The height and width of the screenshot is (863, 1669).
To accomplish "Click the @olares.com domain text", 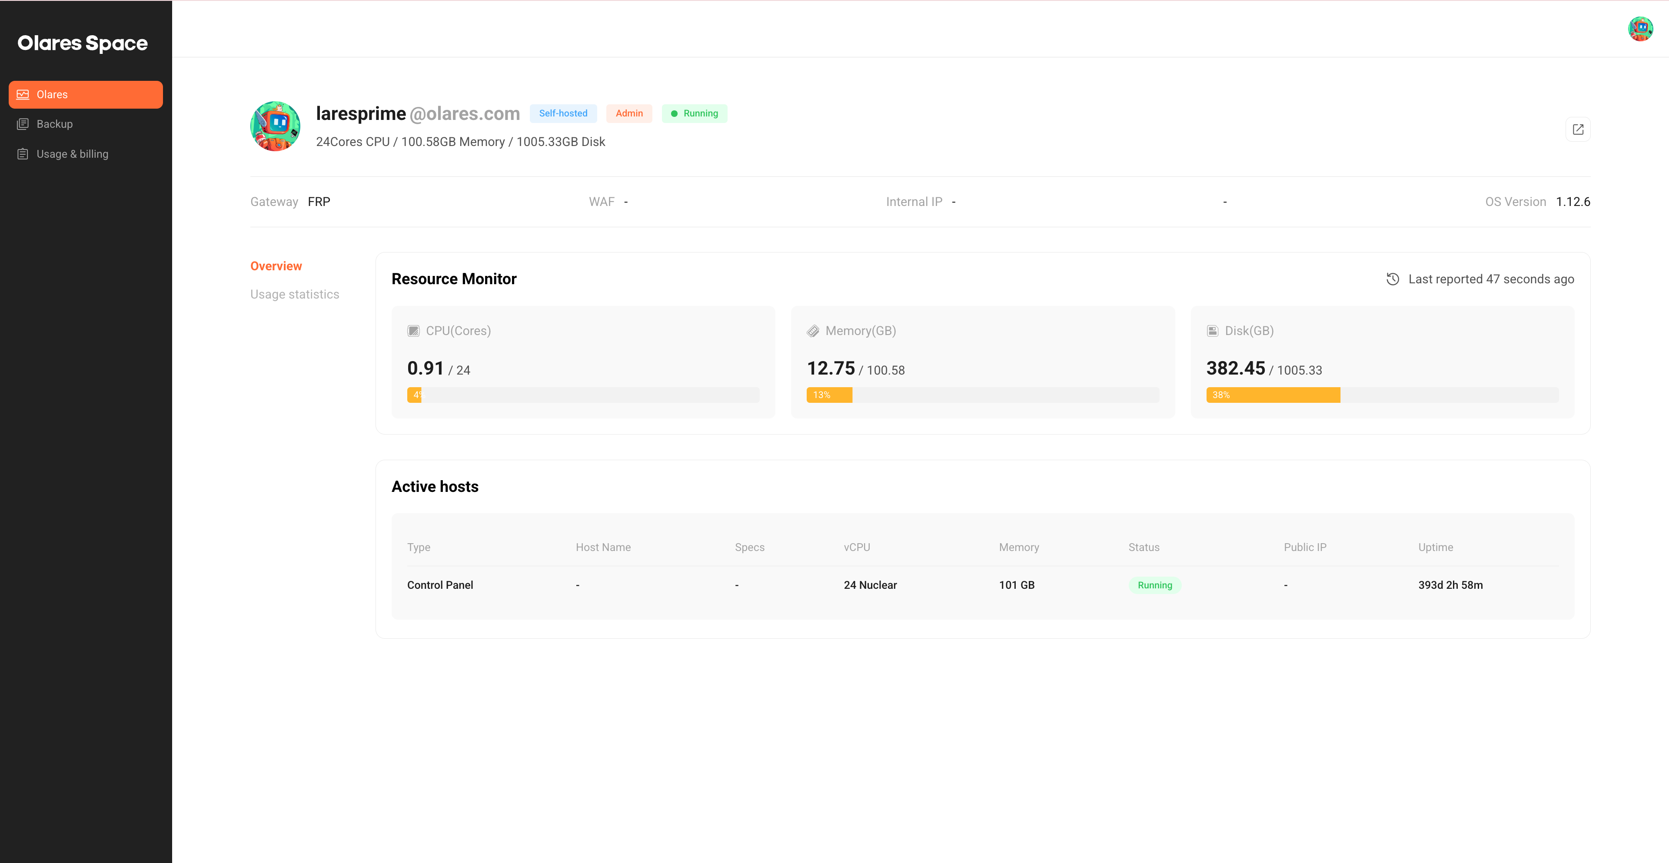I will (465, 113).
